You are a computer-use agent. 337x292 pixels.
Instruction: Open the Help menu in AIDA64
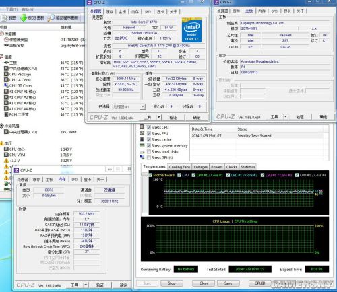click(28, 9)
